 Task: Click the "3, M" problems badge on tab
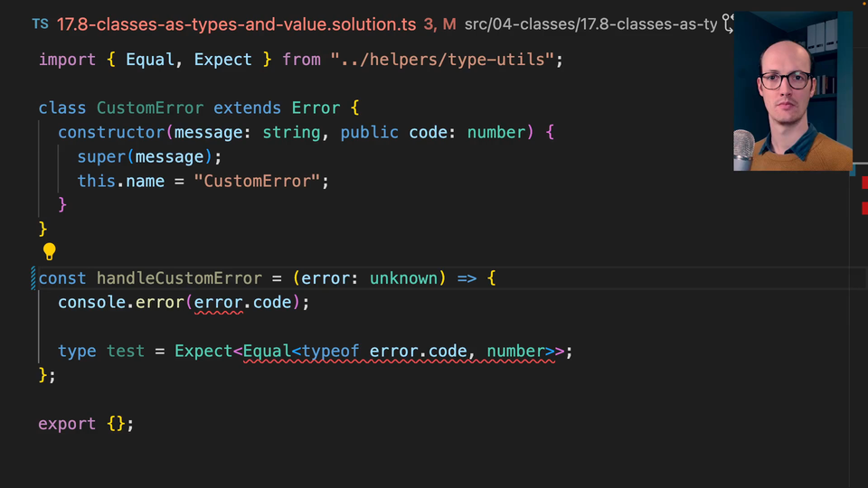(437, 24)
